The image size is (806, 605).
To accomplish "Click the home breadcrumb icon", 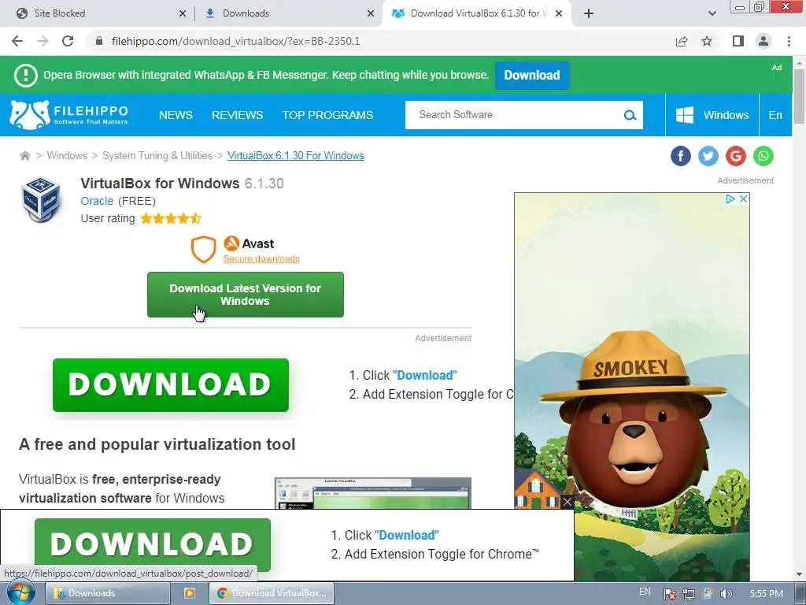I will pyautogui.click(x=24, y=156).
